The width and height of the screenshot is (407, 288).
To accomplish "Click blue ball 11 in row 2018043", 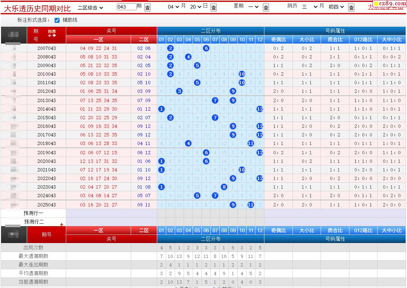I will (251, 143).
